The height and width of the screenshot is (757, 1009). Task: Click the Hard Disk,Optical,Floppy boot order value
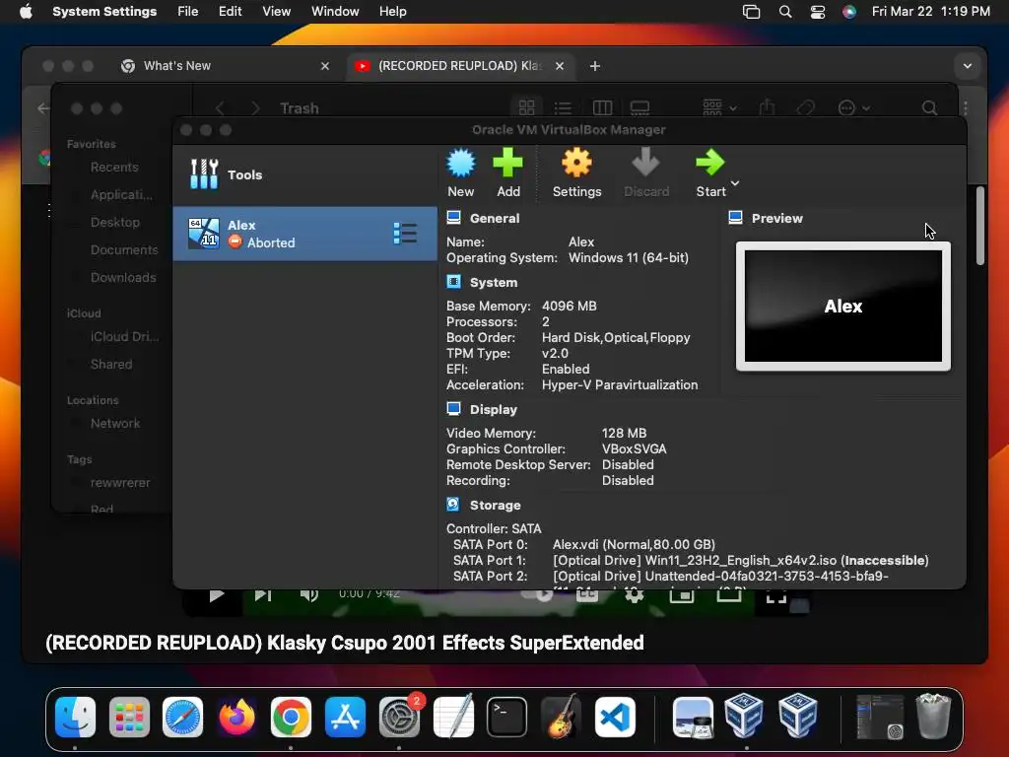(x=616, y=337)
